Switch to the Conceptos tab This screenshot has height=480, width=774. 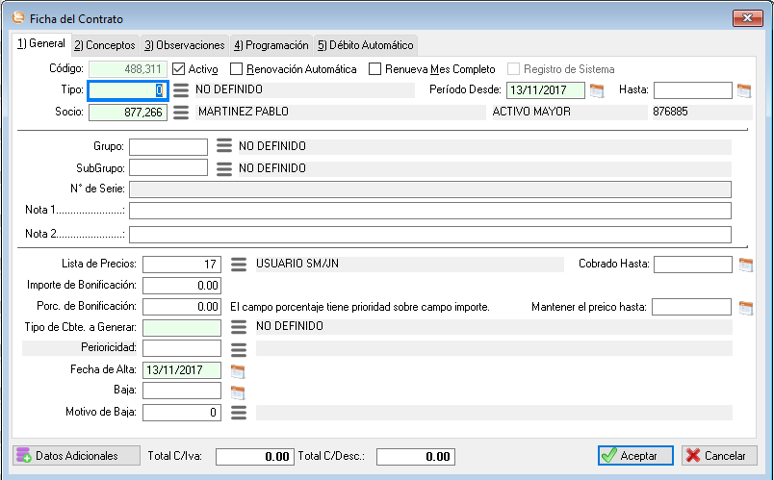104,45
